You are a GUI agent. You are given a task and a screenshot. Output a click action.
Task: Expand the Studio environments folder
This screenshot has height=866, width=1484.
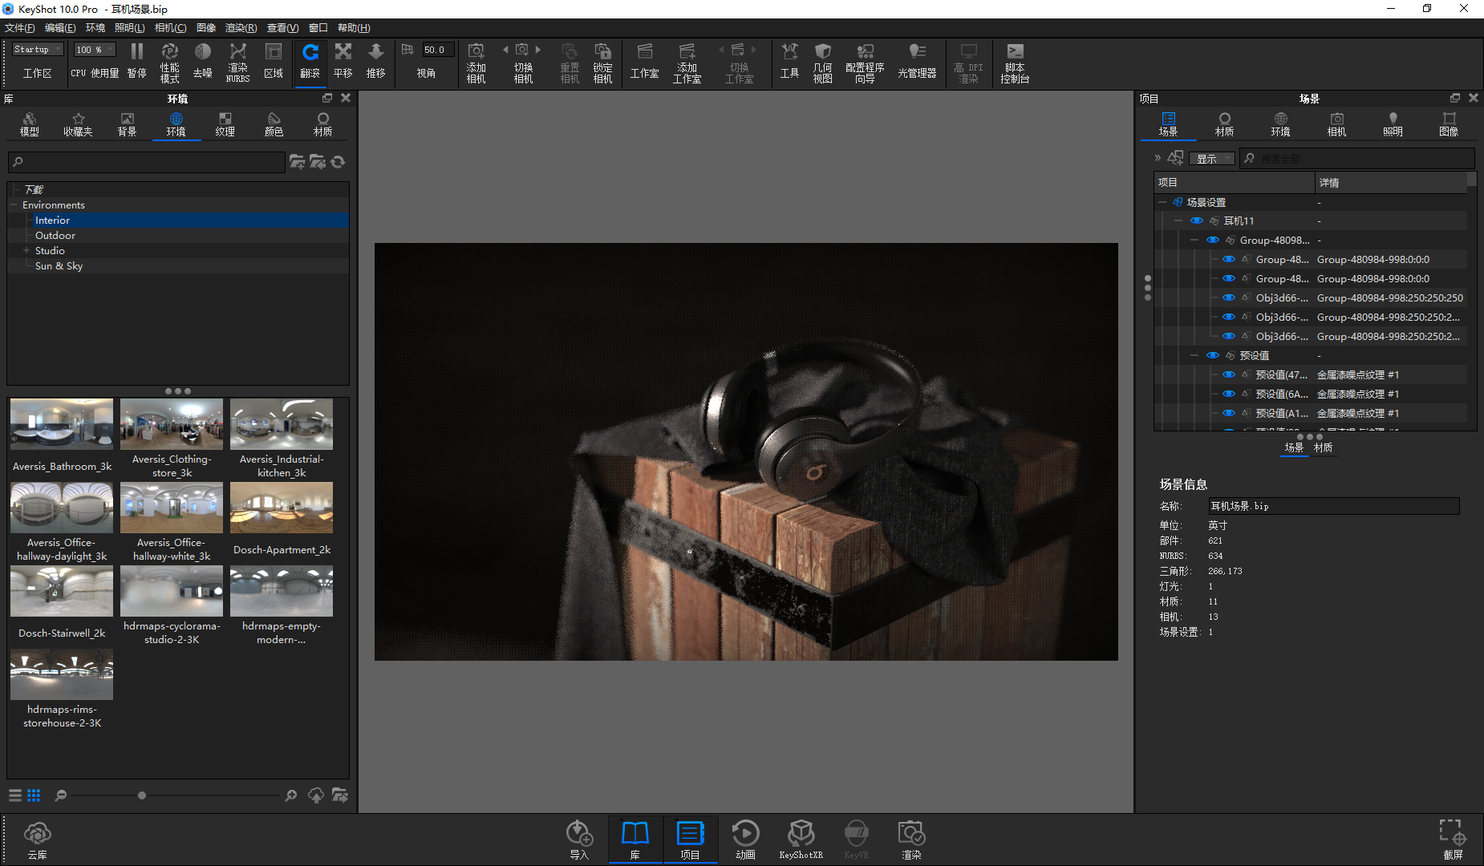click(26, 251)
